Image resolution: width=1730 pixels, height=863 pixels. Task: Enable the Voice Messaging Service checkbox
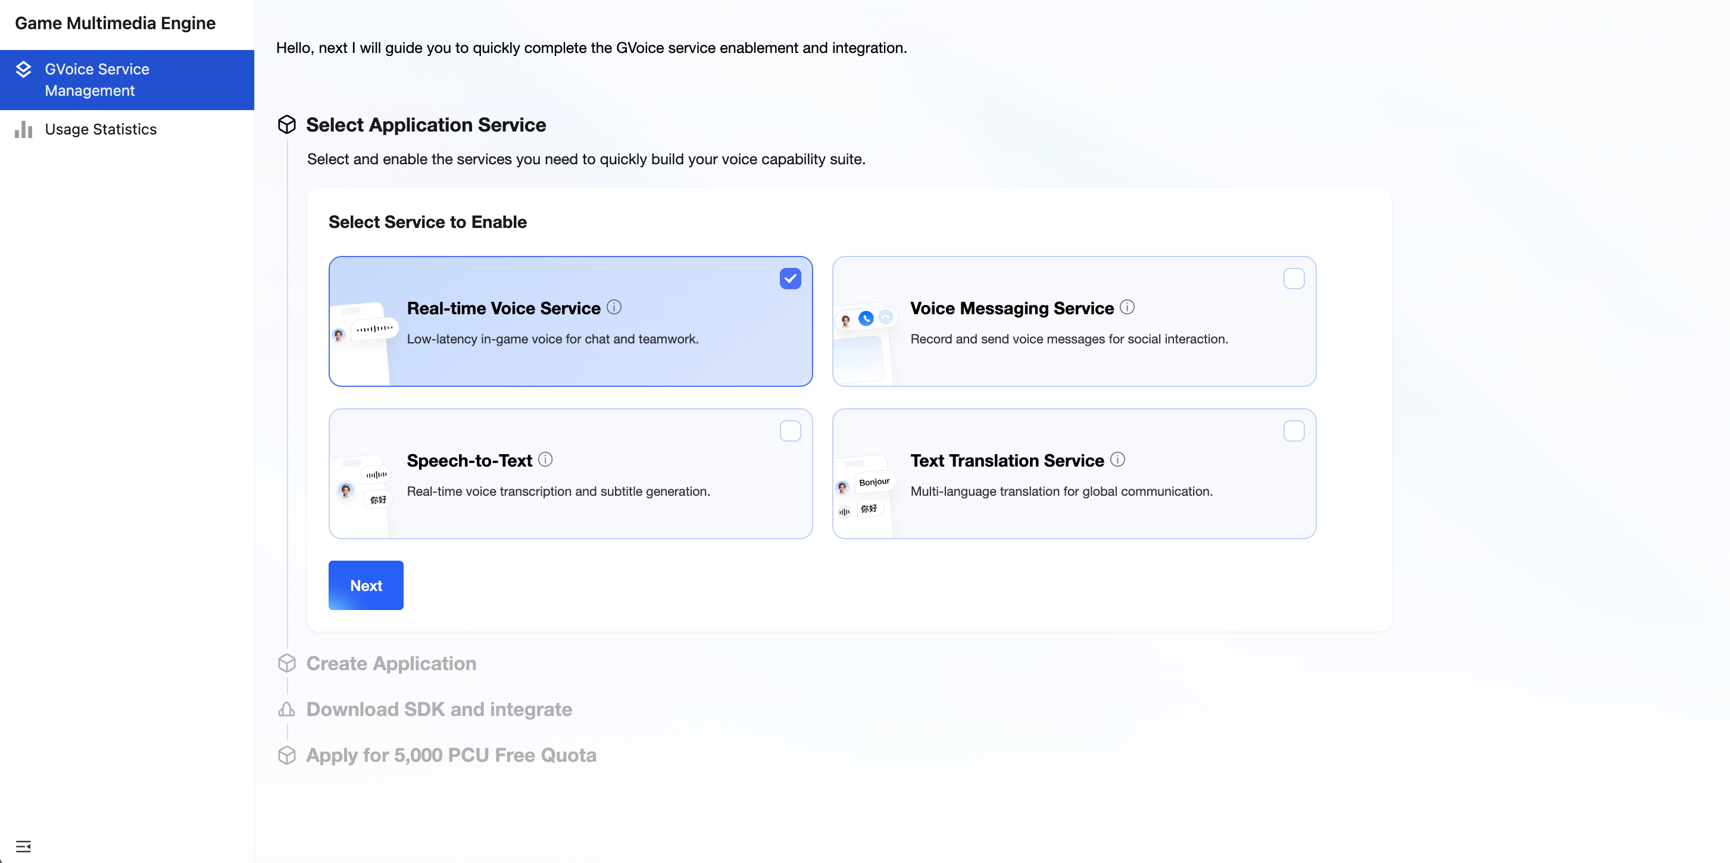[1293, 278]
